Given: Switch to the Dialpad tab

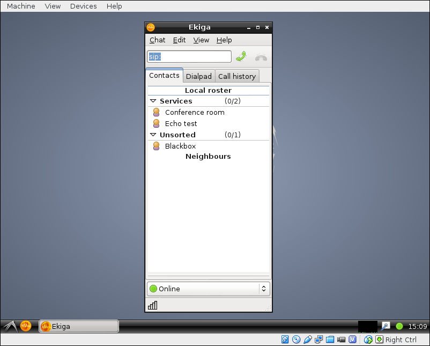Looking at the screenshot, I should (x=199, y=76).
